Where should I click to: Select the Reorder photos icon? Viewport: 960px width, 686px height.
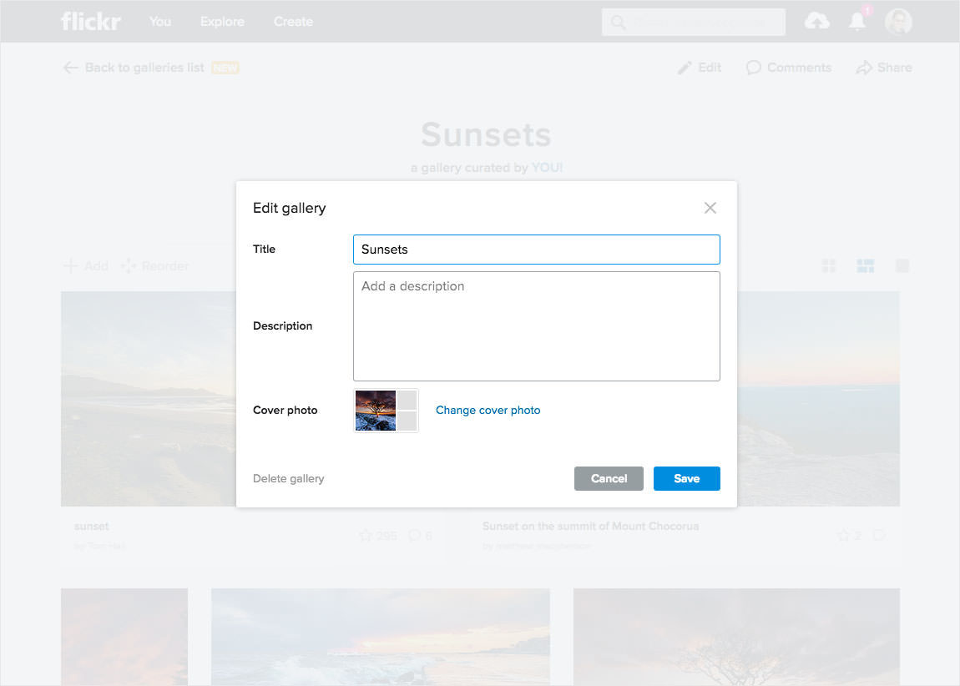127,265
